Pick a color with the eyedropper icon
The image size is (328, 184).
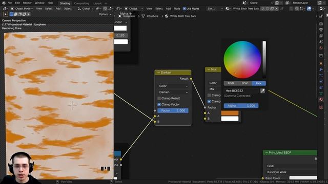click(262, 91)
